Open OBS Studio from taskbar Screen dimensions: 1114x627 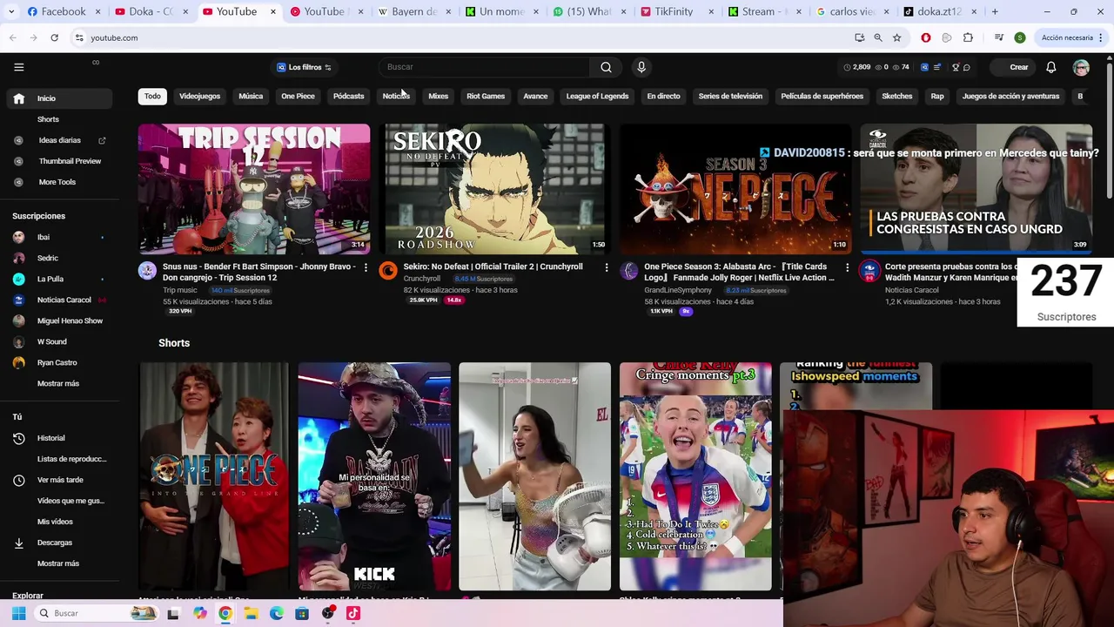327,613
